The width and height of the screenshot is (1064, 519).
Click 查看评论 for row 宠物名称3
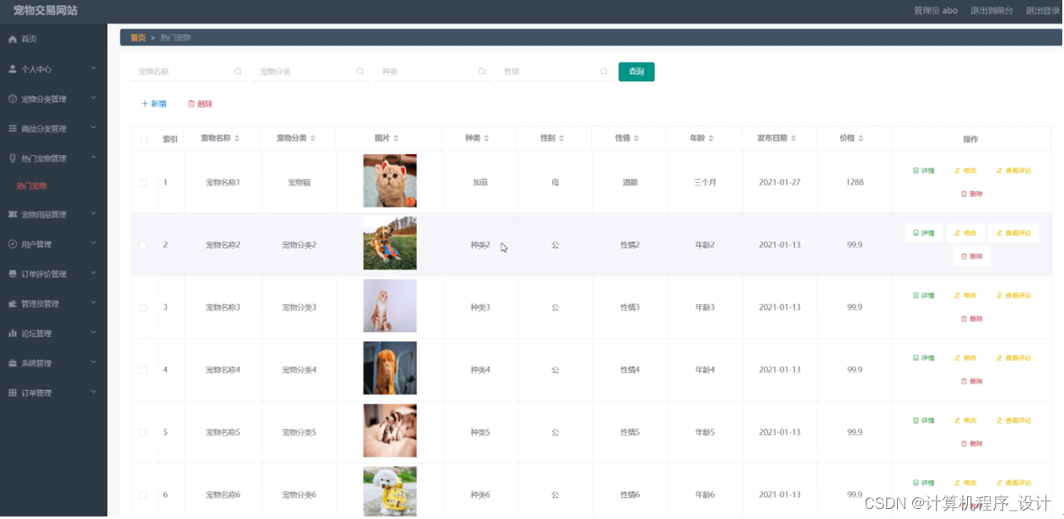pos(1013,296)
